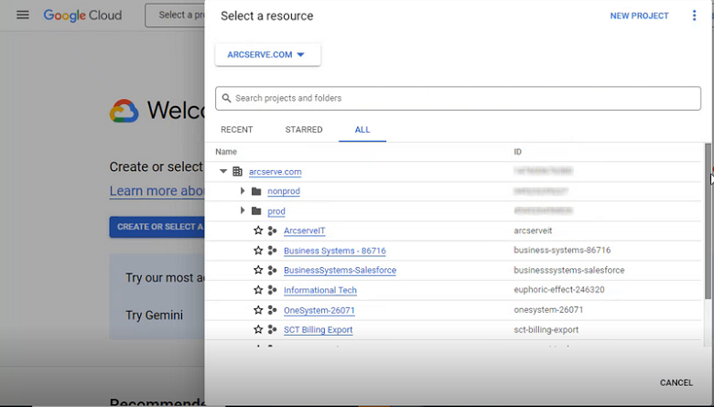Open the nonprod folder link
Image resolution: width=714 pixels, height=407 pixels.
tap(284, 191)
